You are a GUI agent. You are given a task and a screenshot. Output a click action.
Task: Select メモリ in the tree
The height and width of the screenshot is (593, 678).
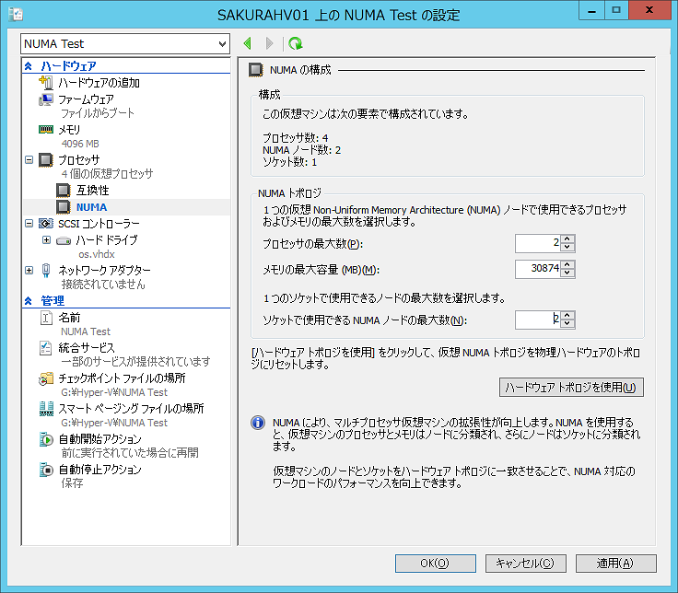pos(70,130)
